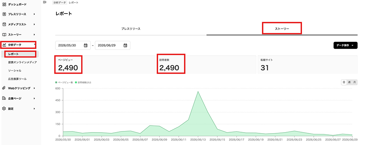Expand the メディアリスト sidebar arrow
367x145 pixels.
tap(34, 24)
